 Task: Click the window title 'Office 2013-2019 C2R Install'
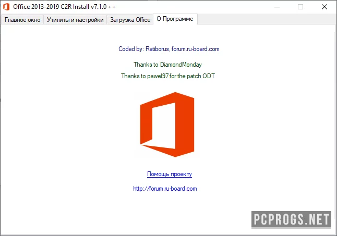click(51, 7)
